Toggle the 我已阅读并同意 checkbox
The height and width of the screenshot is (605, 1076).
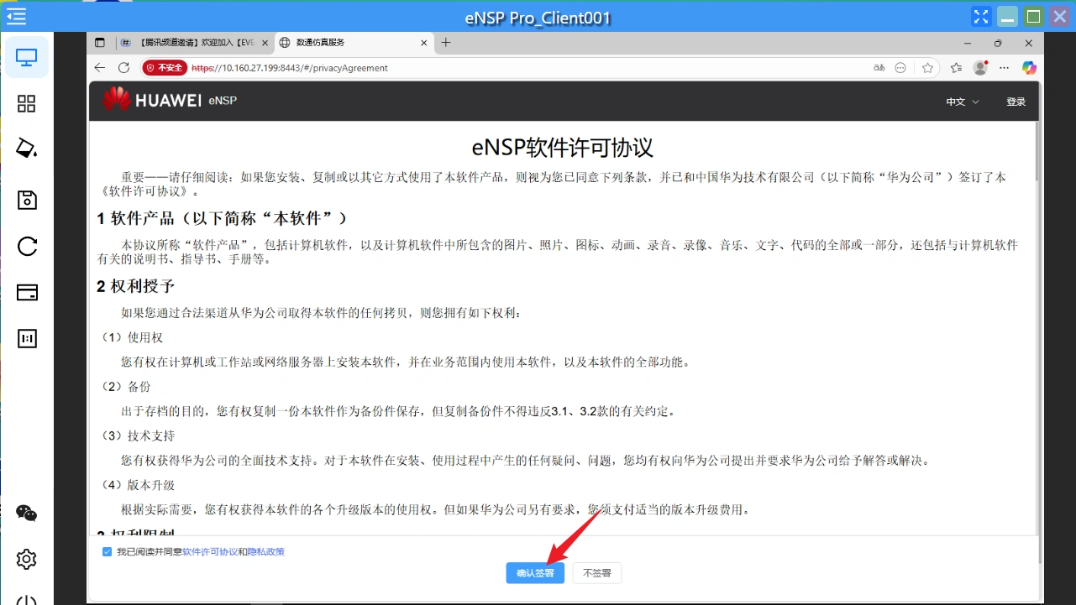click(107, 551)
